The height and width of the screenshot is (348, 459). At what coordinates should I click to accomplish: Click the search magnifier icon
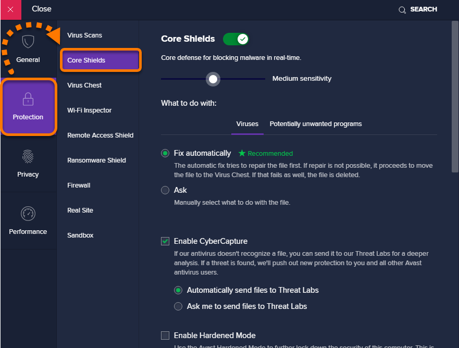tap(402, 10)
